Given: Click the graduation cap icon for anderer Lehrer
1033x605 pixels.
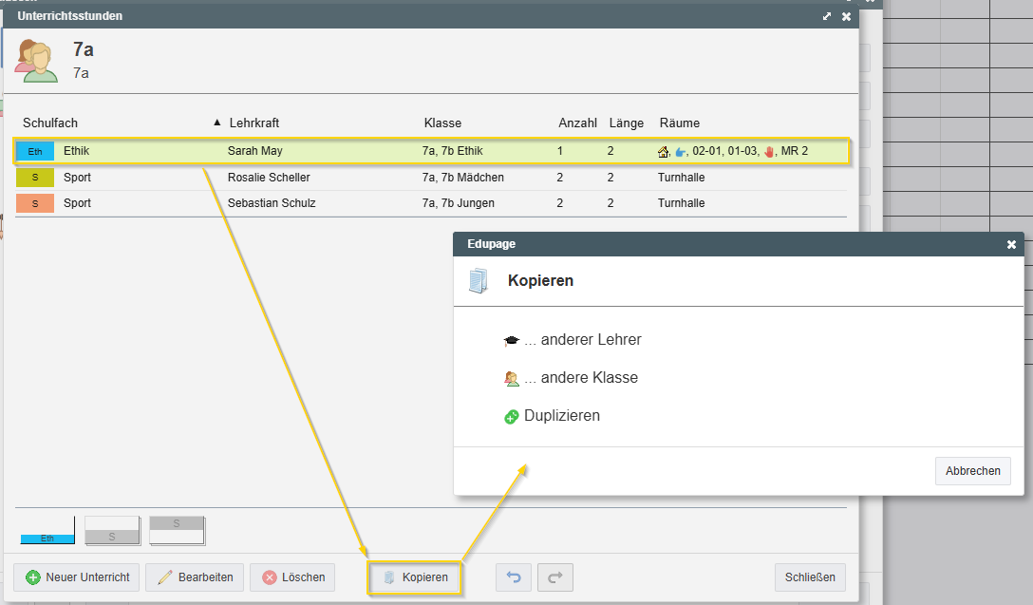Looking at the screenshot, I should (x=511, y=341).
